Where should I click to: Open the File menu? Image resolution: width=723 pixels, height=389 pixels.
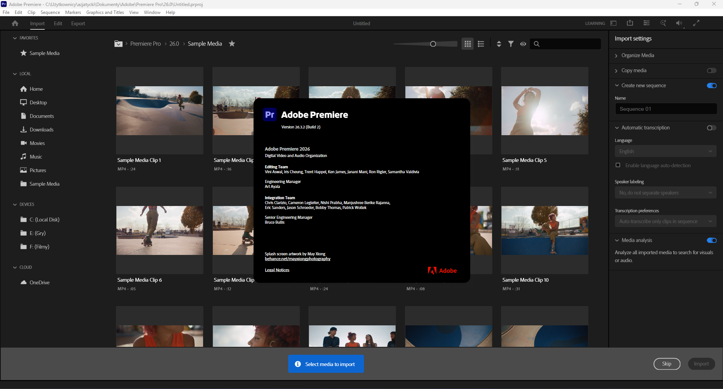(6, 12)
